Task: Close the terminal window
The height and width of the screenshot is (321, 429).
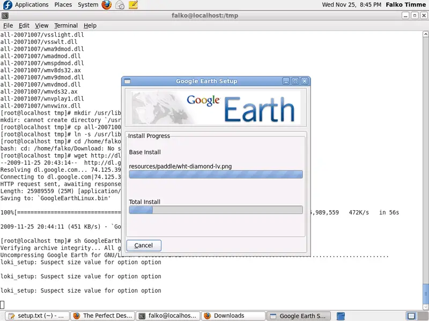Action: (x=424, y=16)
